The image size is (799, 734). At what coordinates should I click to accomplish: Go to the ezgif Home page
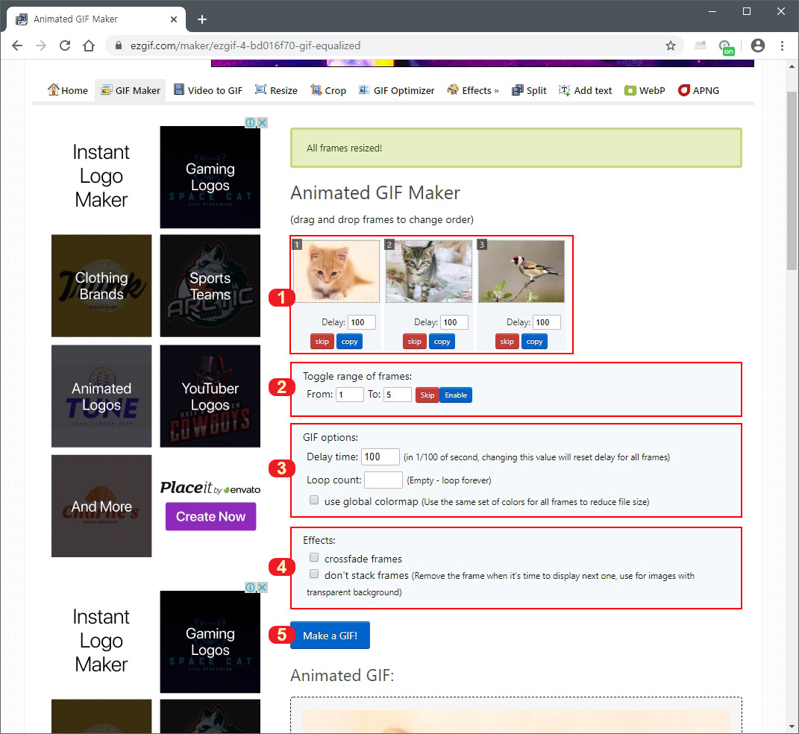tap(67, 90)
